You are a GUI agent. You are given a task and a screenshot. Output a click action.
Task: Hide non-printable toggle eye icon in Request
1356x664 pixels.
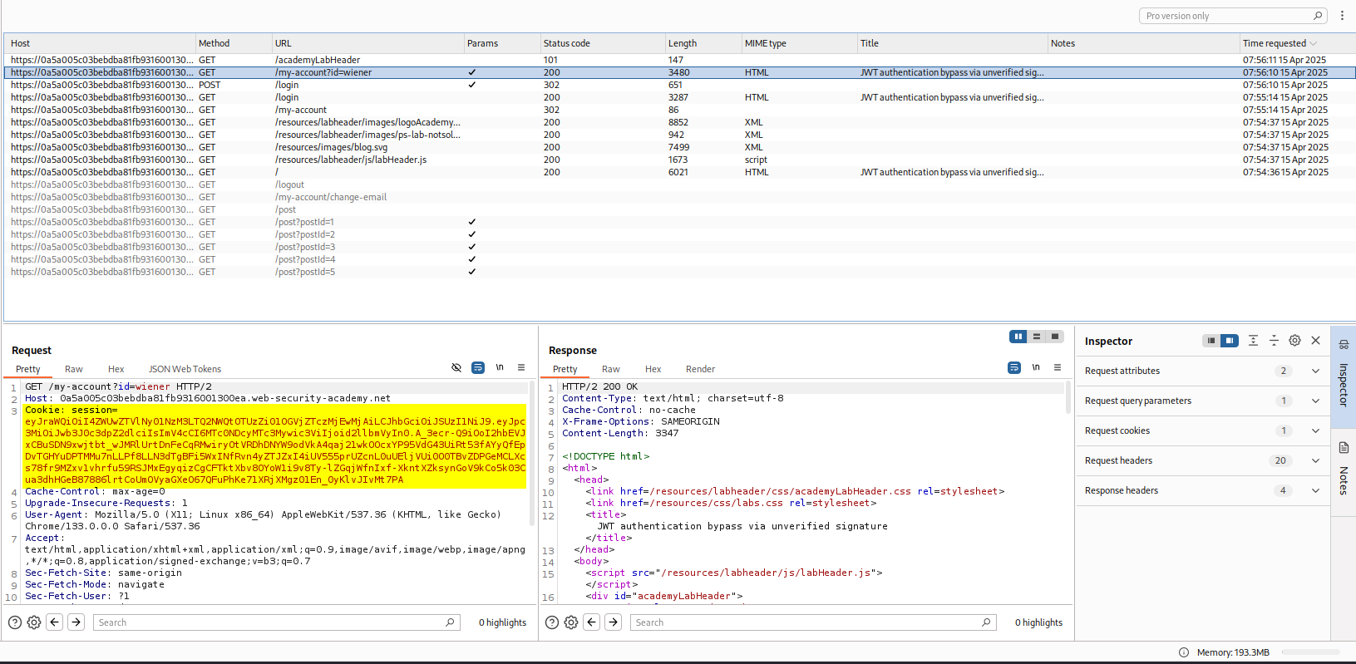456,367
